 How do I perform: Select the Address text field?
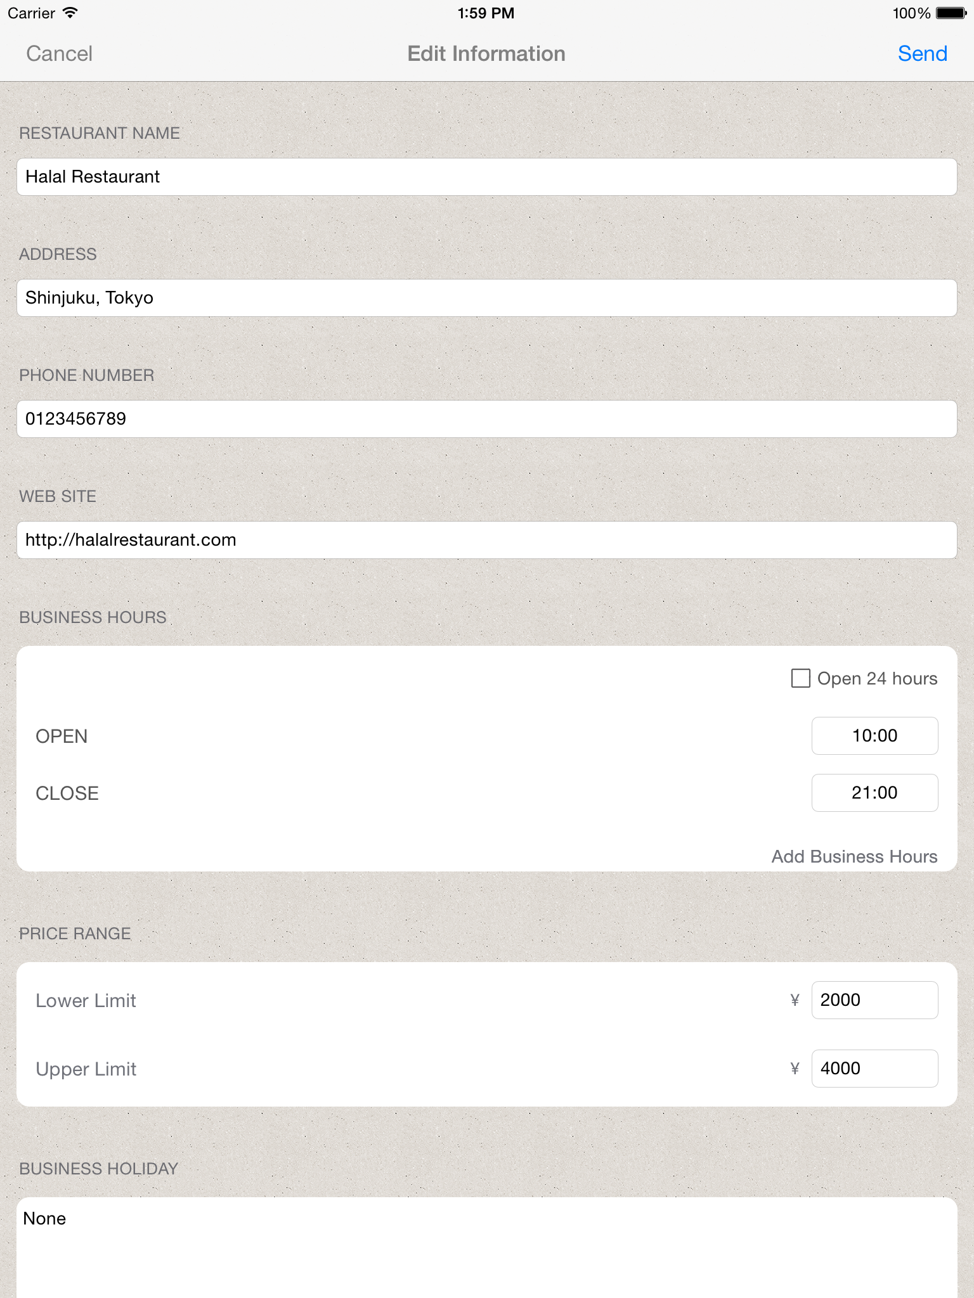point(487,298)
